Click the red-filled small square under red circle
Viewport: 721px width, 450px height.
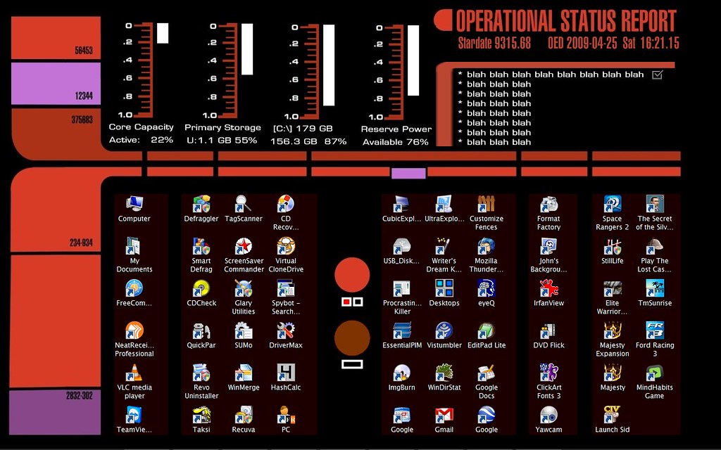click(346, 302)
